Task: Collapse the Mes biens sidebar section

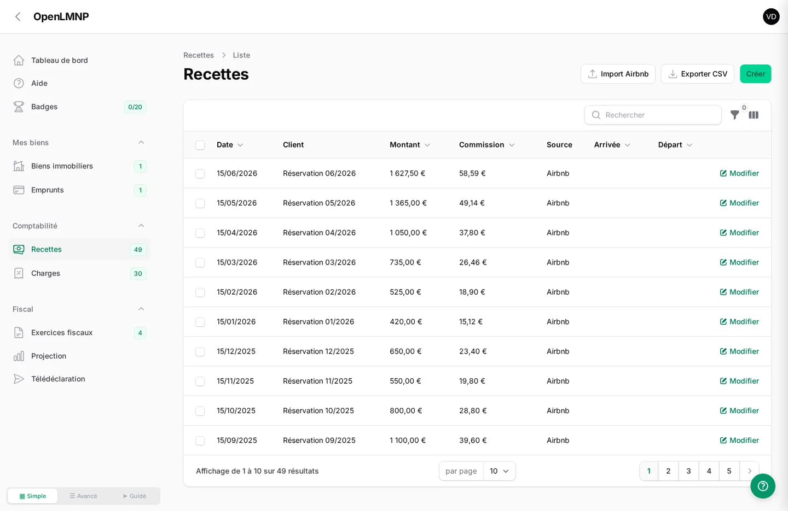Action: coord(141,143)
